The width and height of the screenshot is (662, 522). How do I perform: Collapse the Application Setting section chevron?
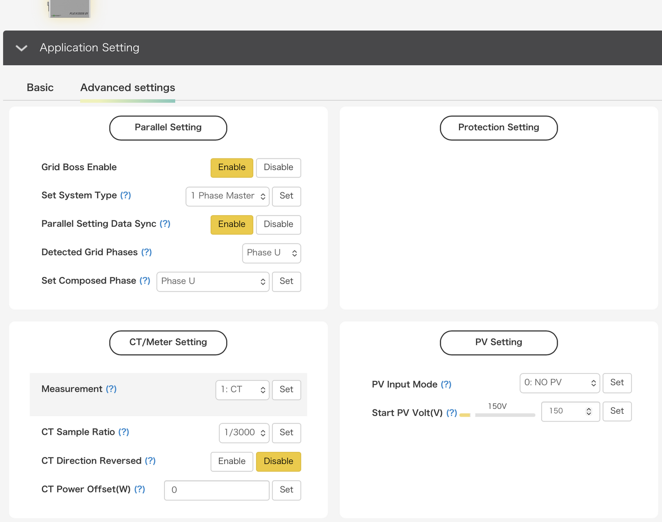pyautogui.click(x=21, y=48)
